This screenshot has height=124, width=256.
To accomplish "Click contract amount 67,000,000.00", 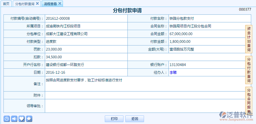I will 181,34.
